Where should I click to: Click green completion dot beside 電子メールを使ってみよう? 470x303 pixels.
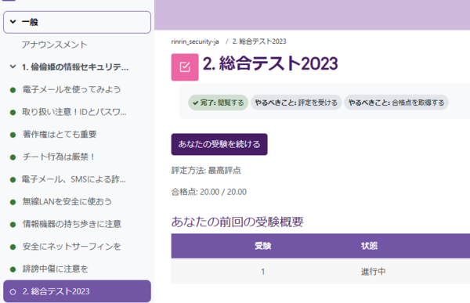click(x=13, y=90)
